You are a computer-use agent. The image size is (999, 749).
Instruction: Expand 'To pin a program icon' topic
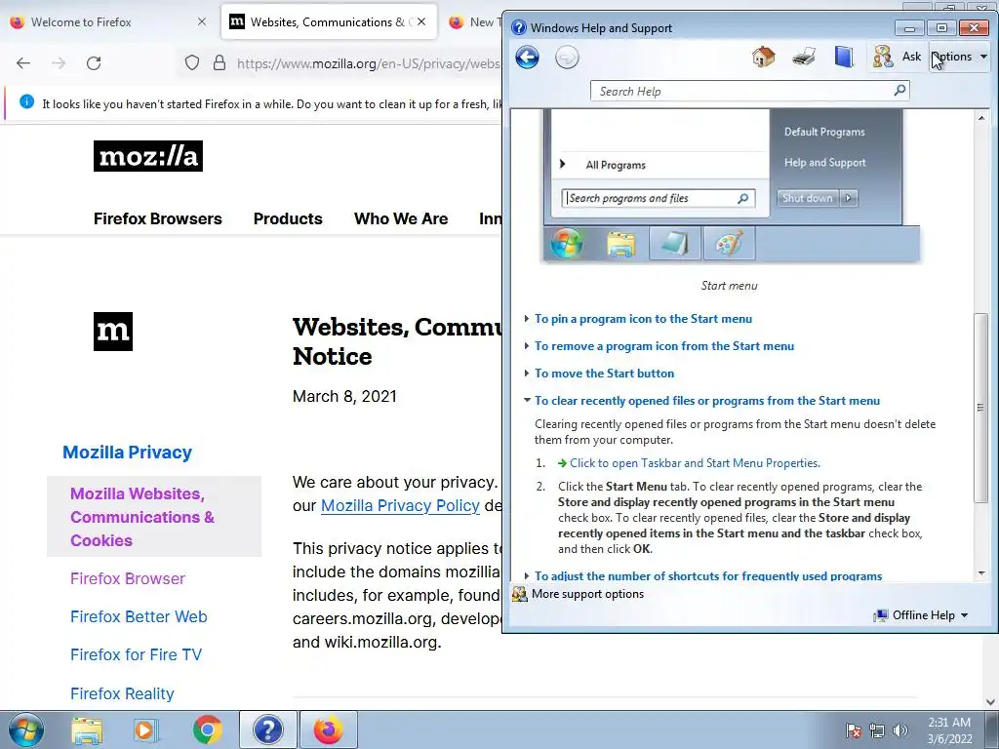(643, 319)
